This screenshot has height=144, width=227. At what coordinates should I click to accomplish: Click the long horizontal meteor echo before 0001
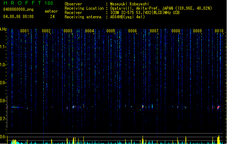[x=17, y=107]
